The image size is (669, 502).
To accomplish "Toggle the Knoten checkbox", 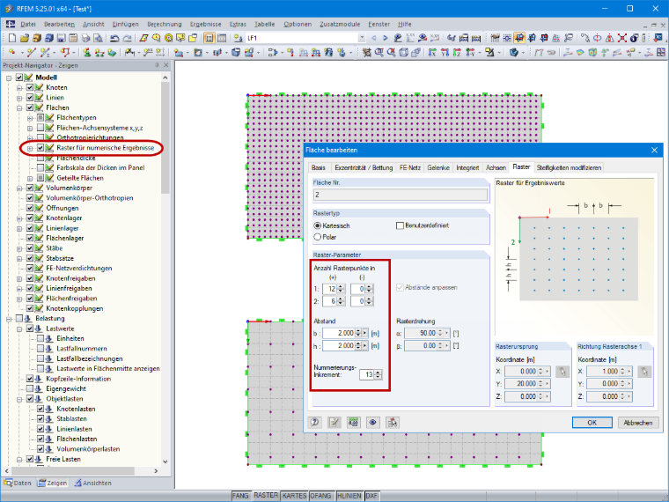I will pos(29,87).
